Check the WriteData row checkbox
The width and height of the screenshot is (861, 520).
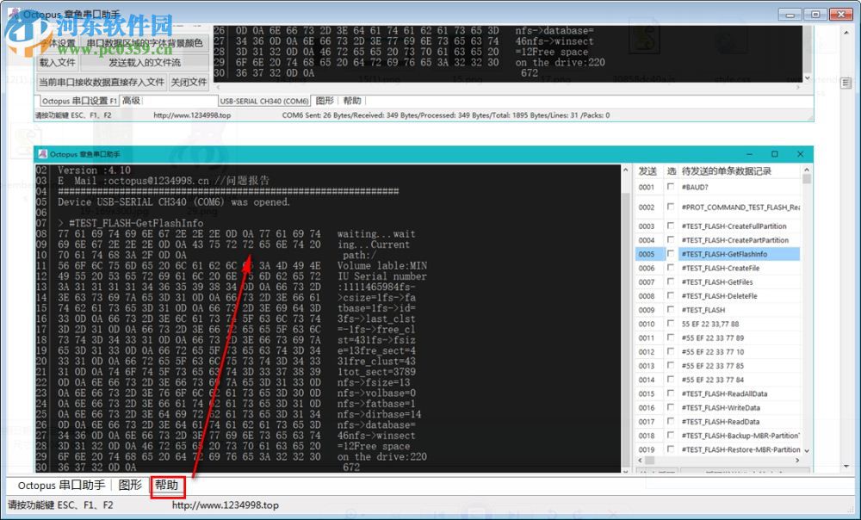click(671, 407)
